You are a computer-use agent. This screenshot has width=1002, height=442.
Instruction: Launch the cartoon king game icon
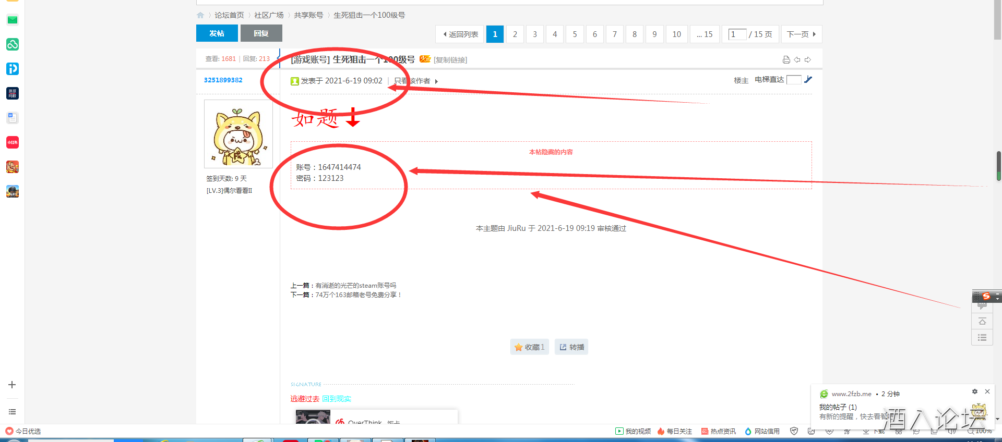tap(13, 167)
